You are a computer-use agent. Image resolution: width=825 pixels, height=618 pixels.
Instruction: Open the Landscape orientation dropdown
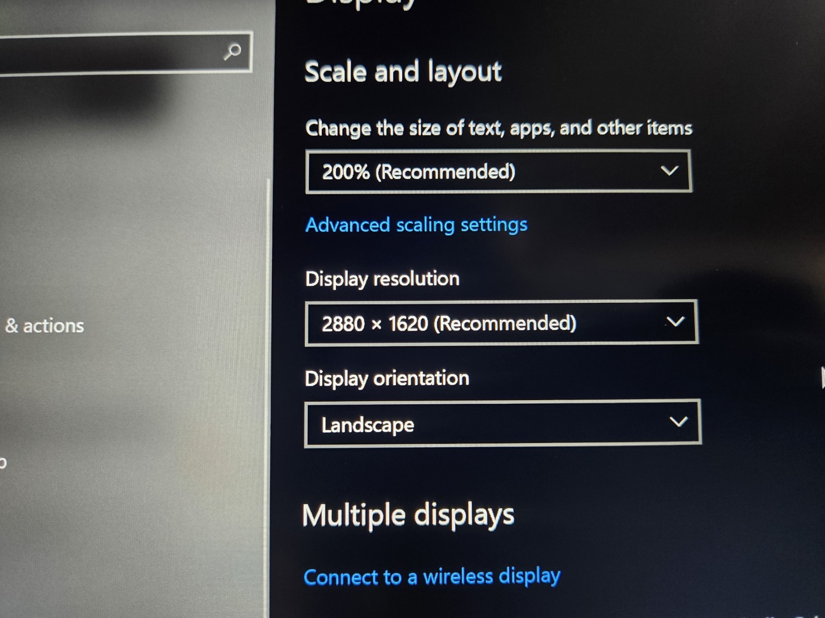(503, 424)
